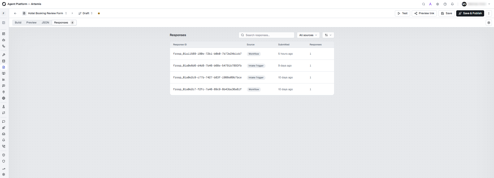
Task: Focus the Search responses field
Action: pos(267,35)
